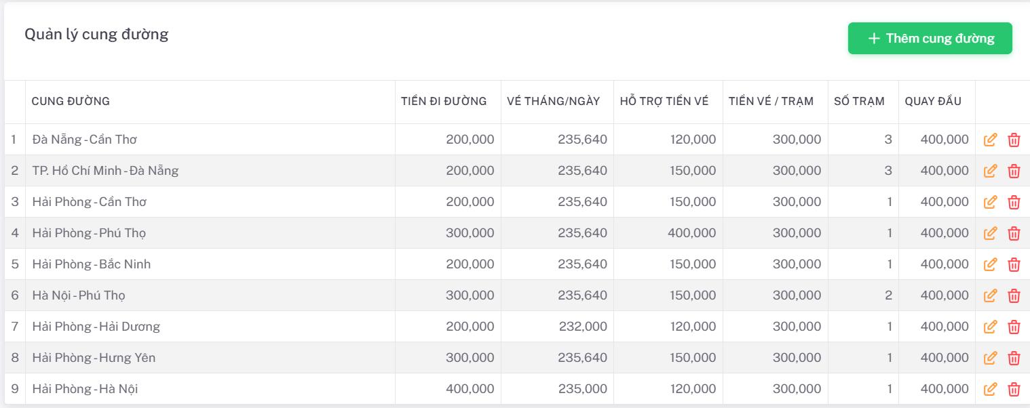Click the Cung đường column header
The width and height of the screenshot is (1030, 408).
[71, 102]
